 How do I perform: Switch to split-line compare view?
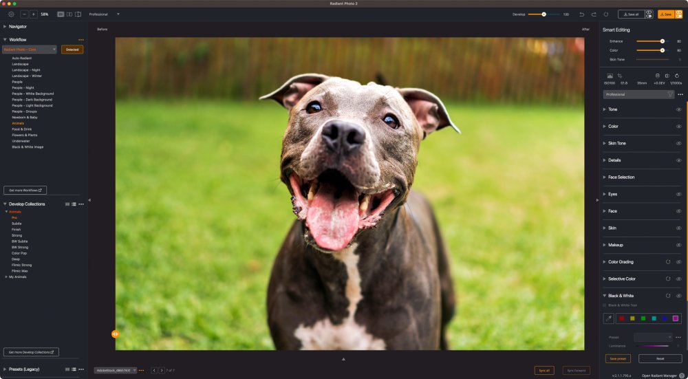tap(78, 14)
